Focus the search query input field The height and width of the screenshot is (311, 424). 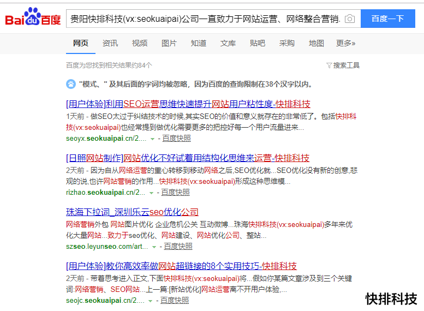click(206, 19)
